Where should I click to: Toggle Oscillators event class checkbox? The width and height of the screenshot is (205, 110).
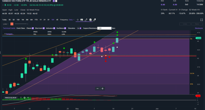pyautogui.click(x=65, y=28)
